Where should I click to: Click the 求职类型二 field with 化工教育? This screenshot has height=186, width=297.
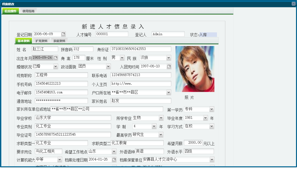[137, 143]
